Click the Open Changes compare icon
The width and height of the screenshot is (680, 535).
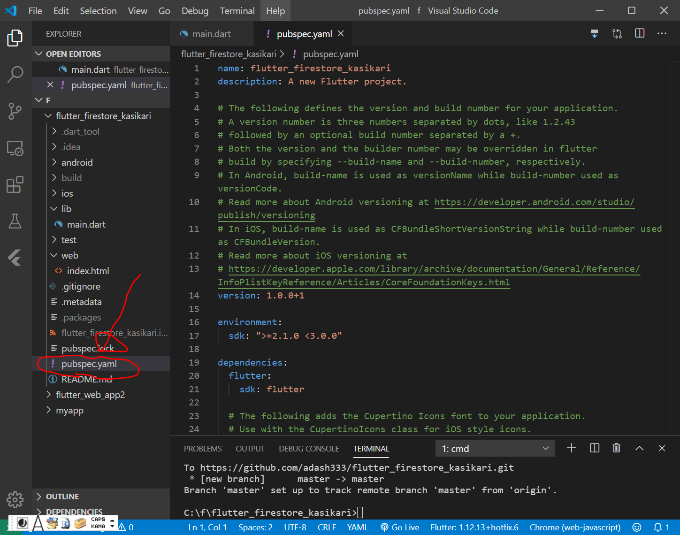click(x=617, y=34)
